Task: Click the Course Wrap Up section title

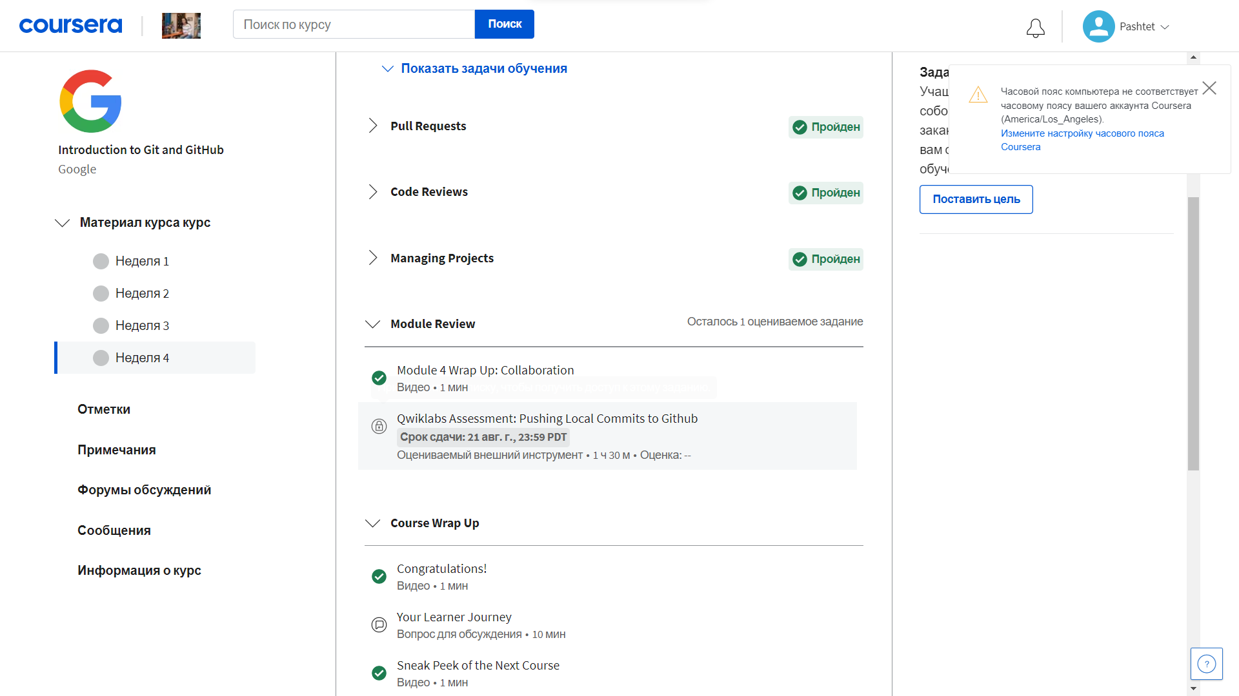Action: pyautogui.click(x=434, y=523)
